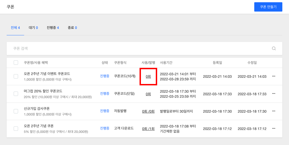
Task: Open more options for 오픈 2주년 기념 쿠폰
Action: (x=274, y=129)
